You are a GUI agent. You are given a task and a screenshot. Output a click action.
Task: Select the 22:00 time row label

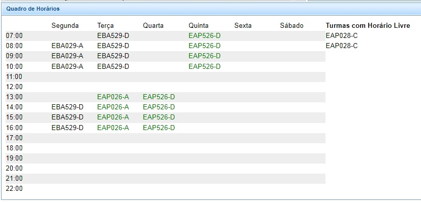pos(14,189)
